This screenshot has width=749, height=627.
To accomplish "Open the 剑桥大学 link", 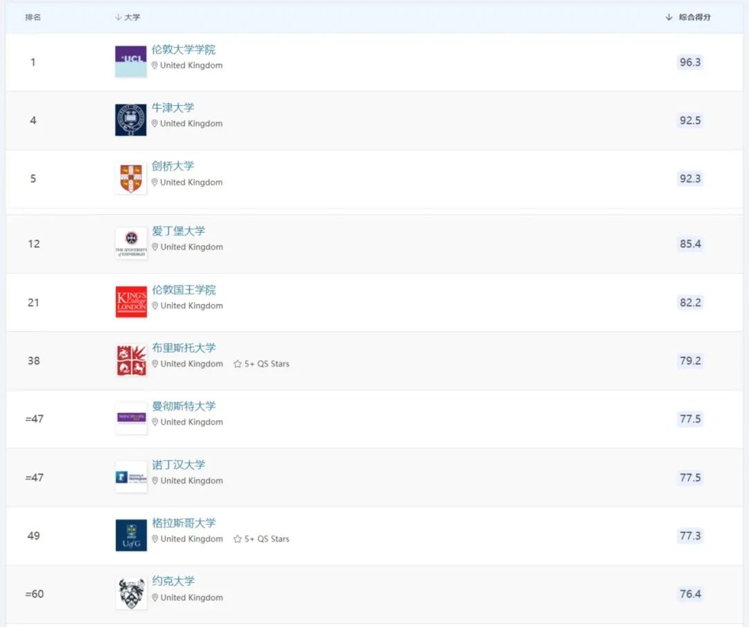I will tap(173, 166).
